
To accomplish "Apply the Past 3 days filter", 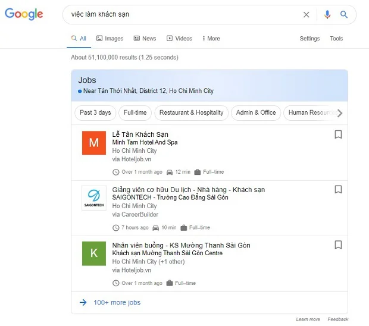I will 95,112.
